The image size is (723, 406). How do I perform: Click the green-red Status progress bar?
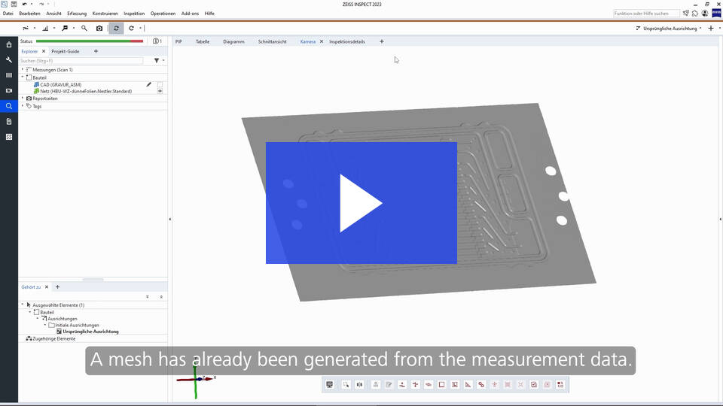click(x=90, y=41)
